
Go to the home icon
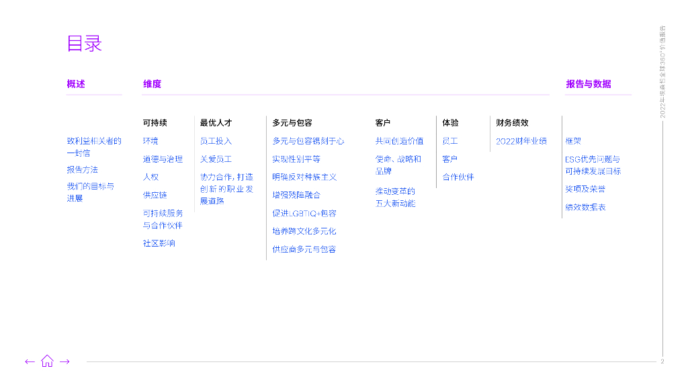pos(47,361)
